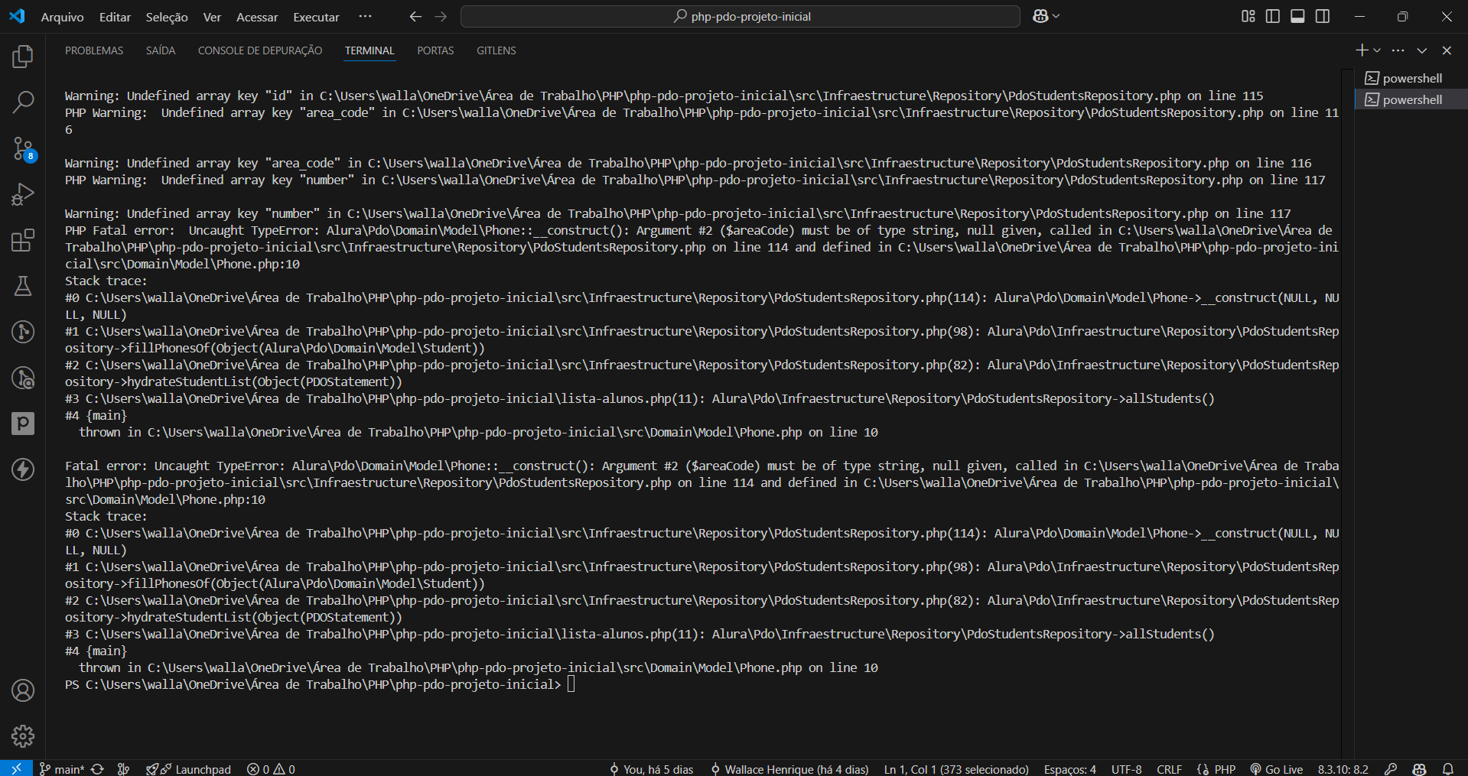Change Espaços: 4 indentation setting
The image size is (1468, 776).
[1069, 769]
